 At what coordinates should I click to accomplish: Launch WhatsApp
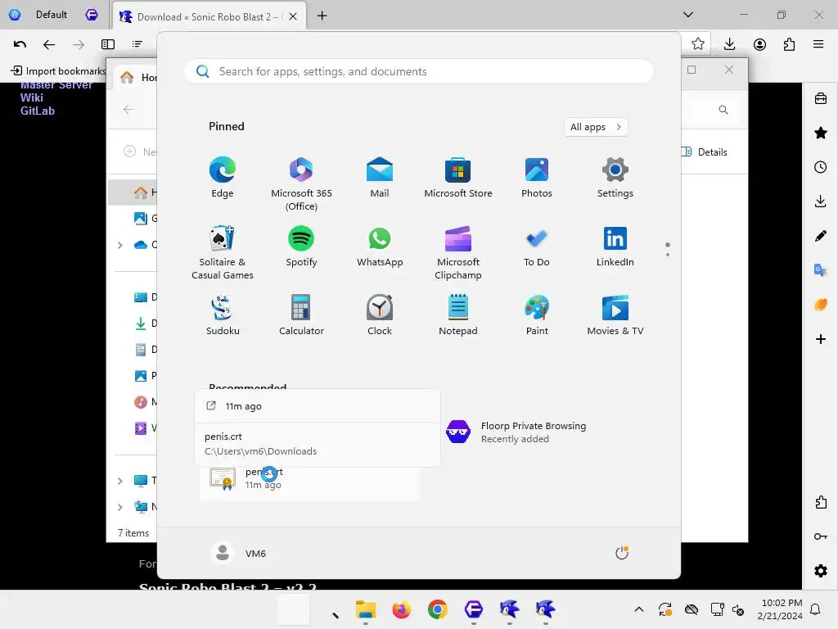point(380,247)
